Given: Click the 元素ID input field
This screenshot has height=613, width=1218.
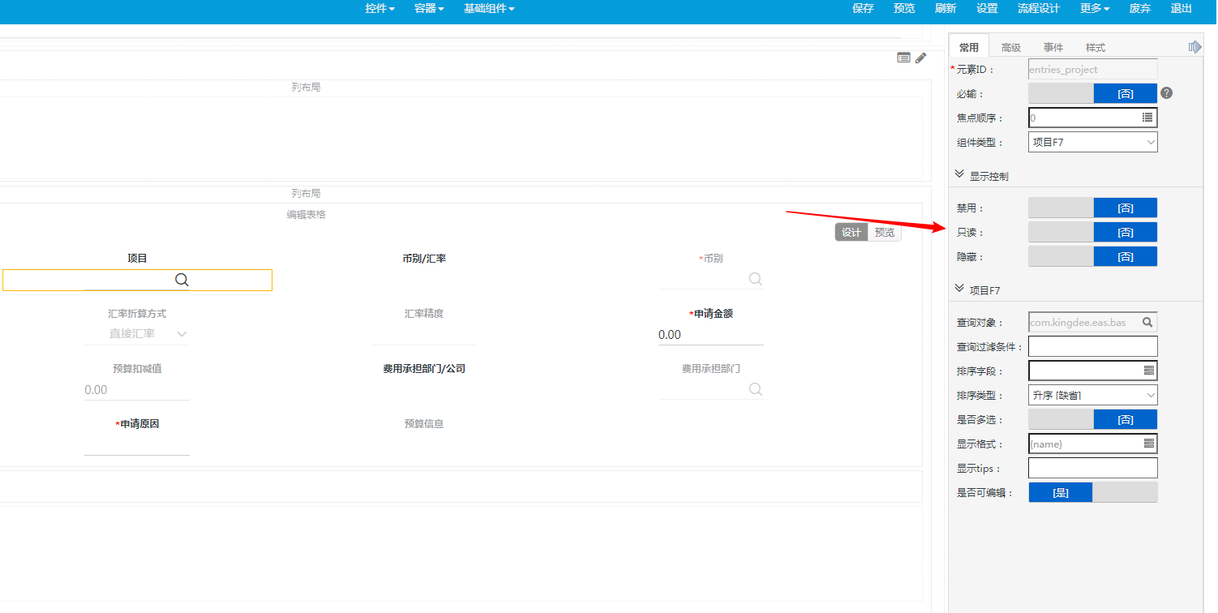Looking at the screenshot, I should pyautogui.click(x=1092, y=69).
